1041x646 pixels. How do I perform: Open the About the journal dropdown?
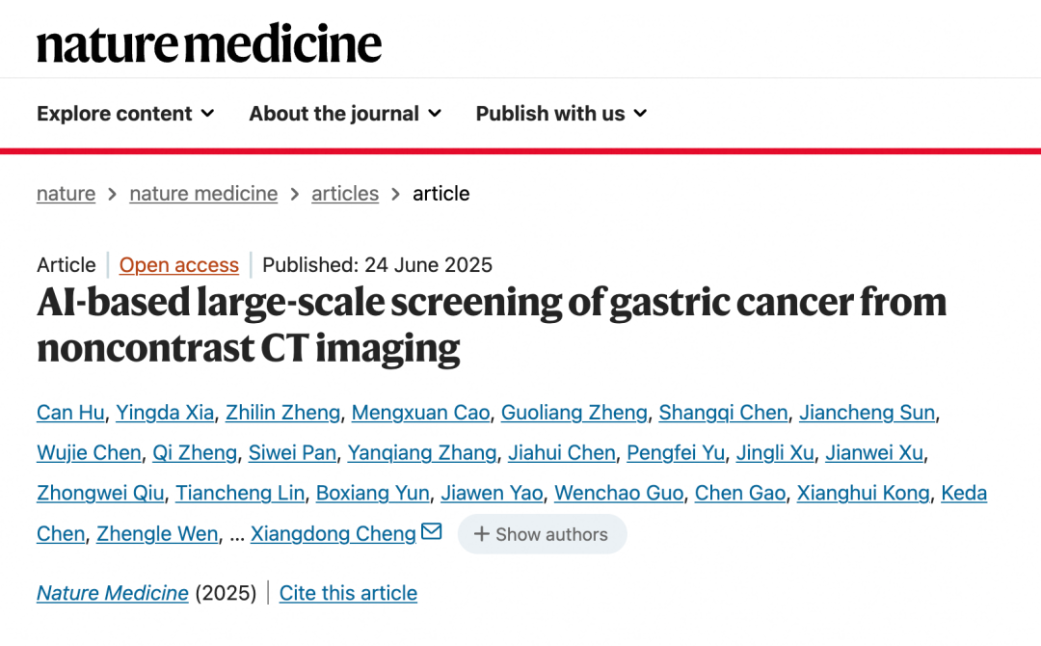(x=345, y=114)
